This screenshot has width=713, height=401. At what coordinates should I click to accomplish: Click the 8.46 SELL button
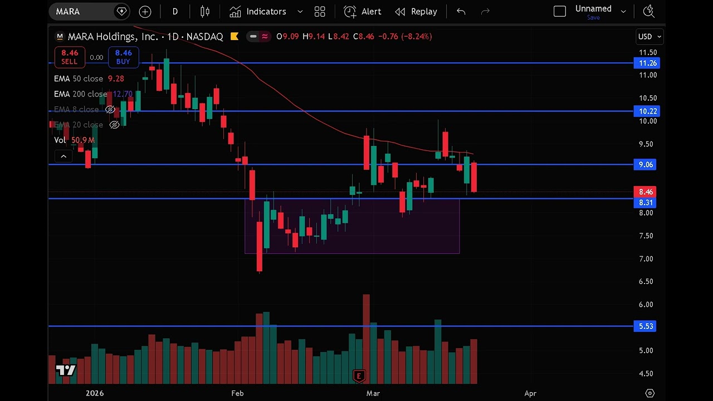click(x=70, y=57)
